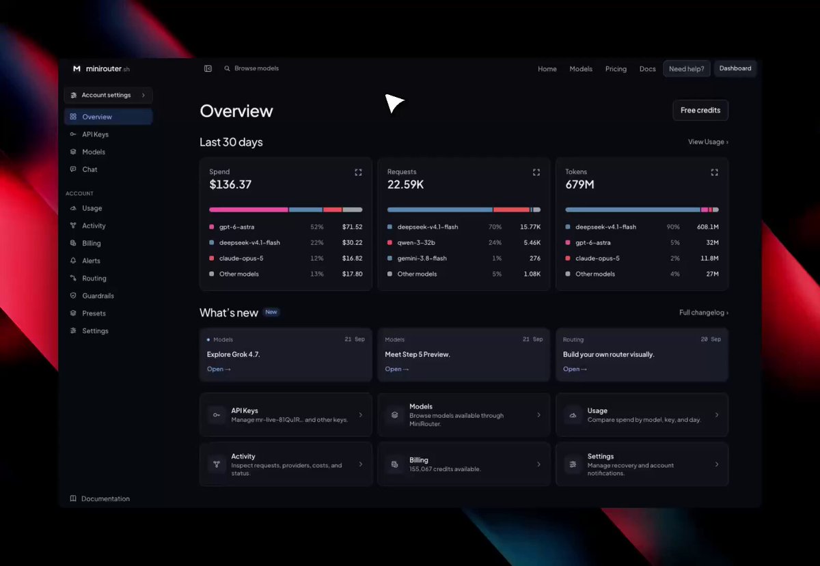Click the Alerts bell icon
The width and height of the screenshot is (820, 566).
(73, 261)
